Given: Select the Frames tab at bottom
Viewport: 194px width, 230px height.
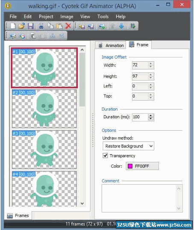Looking at the screenshot, I should 18,215.
